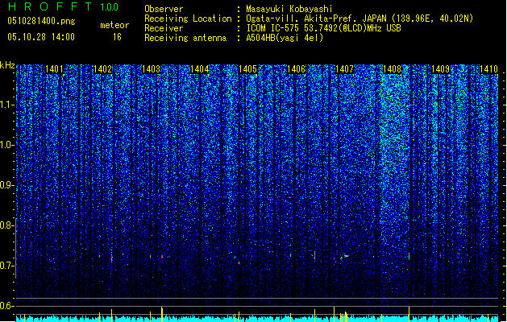The image size is (507, 322).
Task: Click the Receiving Location label
Action: coord(188,19)
